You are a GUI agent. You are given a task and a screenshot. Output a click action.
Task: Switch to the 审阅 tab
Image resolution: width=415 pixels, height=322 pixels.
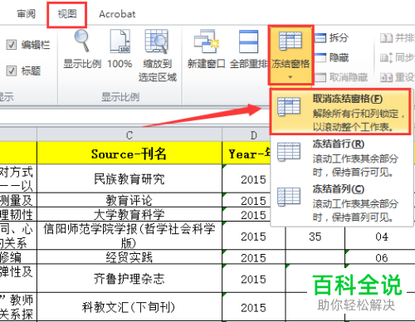[x=27, y=14]
